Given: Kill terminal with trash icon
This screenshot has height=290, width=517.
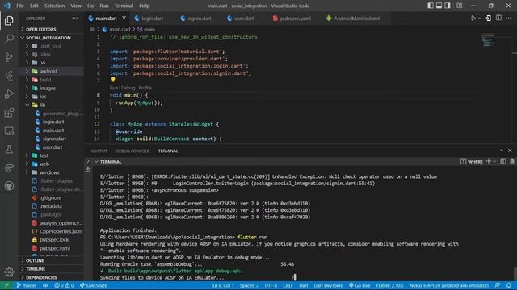Looking at the screenshot, I should 511,161.
